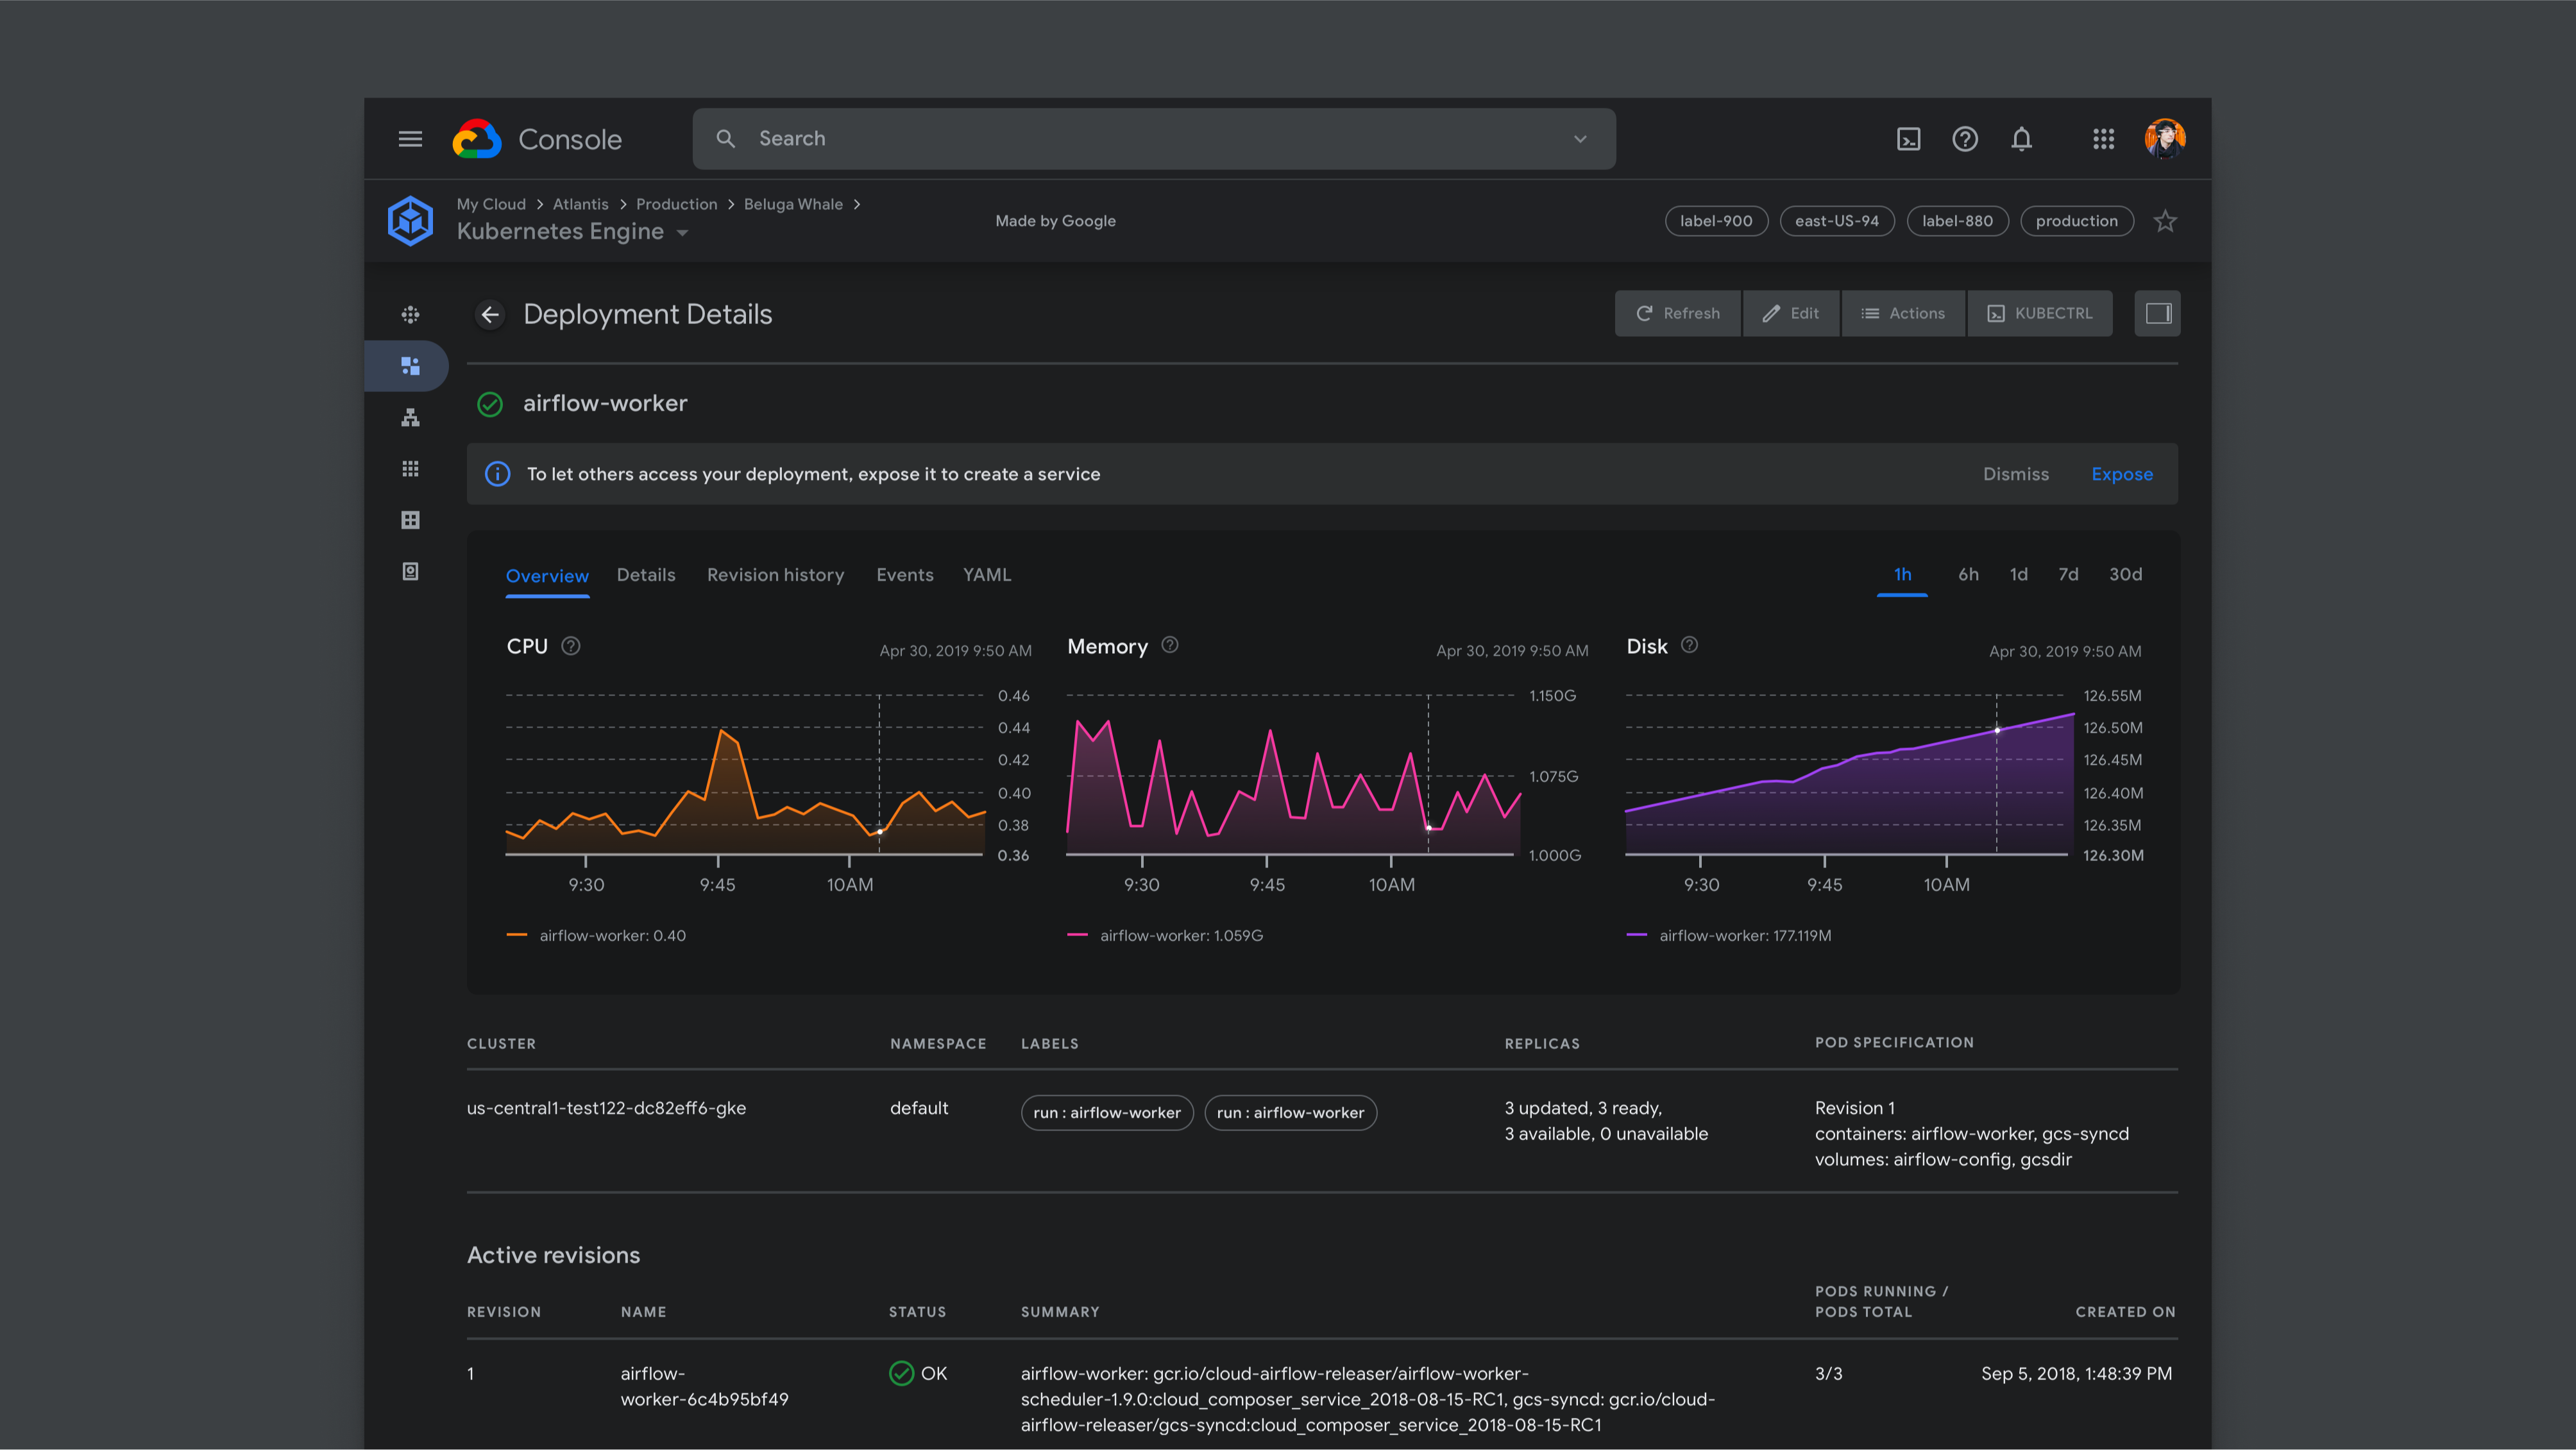Viewport: 2576px width, 1450px height.
Task: Switch to the Overview tab
Action: tap(547, 576)
